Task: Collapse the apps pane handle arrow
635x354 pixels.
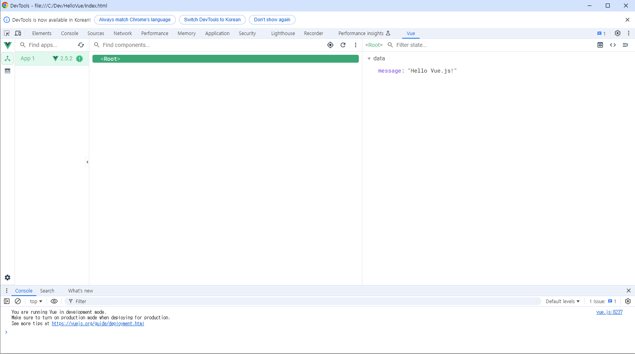Action: (x=87, y=162)
